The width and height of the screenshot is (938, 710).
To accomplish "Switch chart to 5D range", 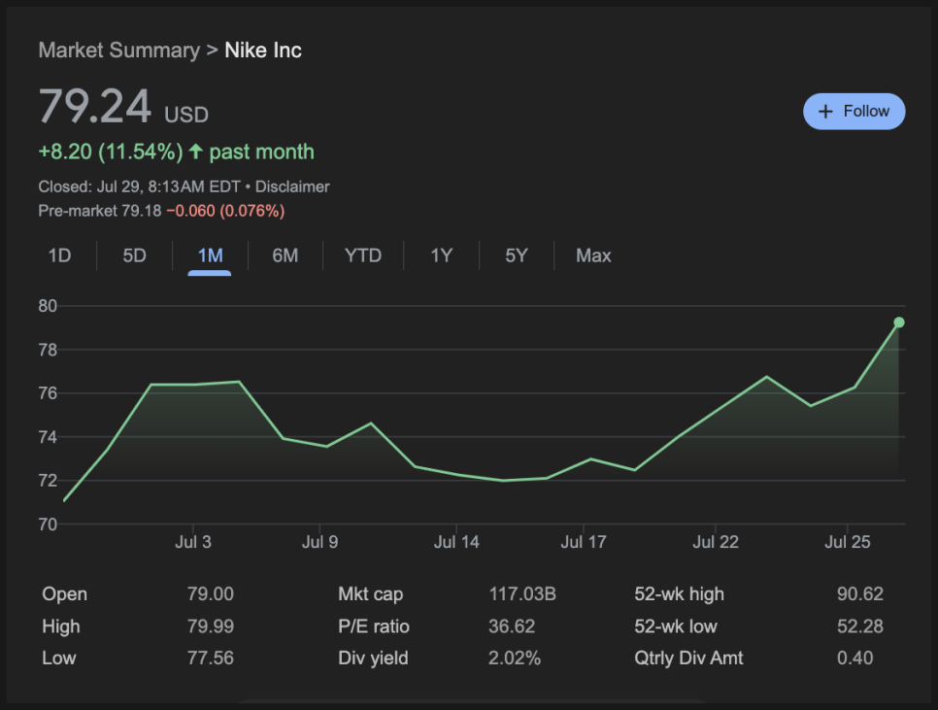I will (x=135, y=256).
